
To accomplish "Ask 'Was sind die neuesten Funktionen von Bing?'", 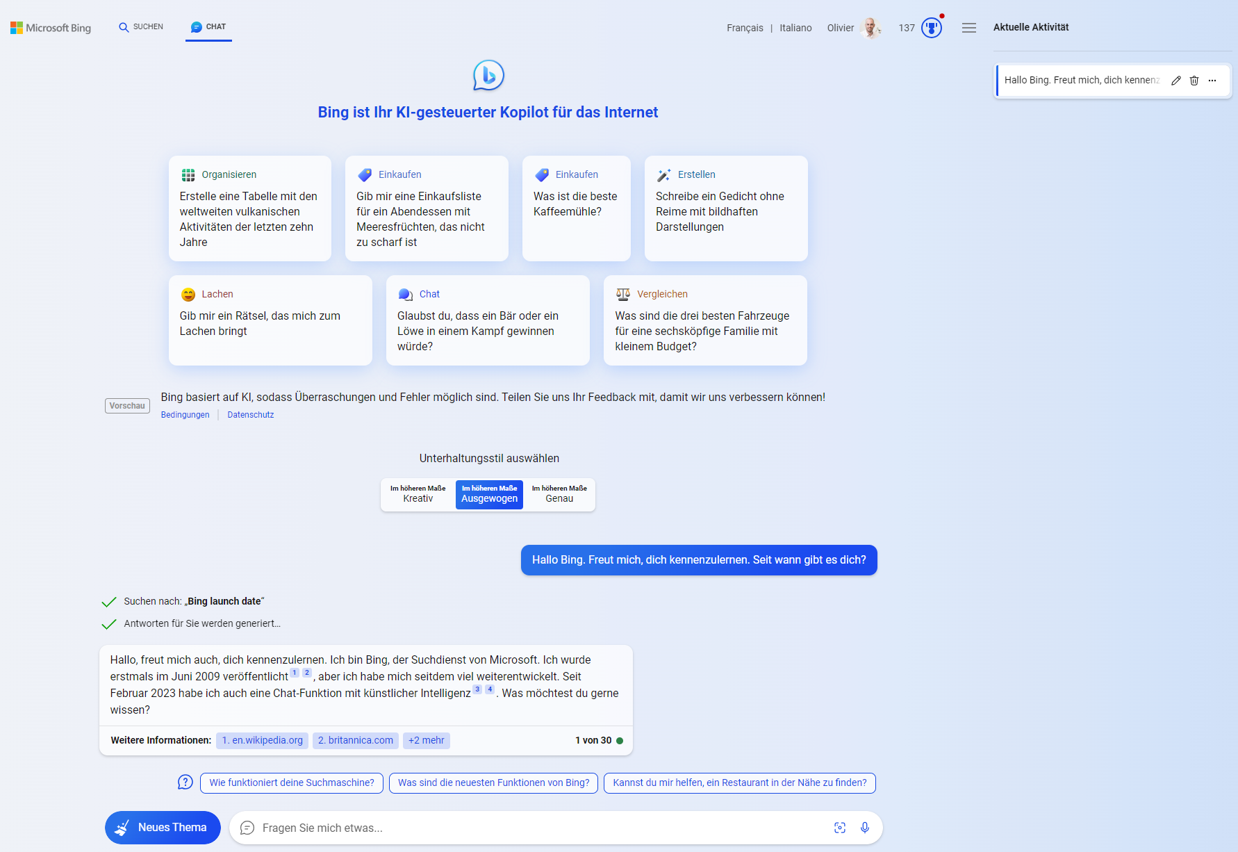I will [x=493, y=783].
